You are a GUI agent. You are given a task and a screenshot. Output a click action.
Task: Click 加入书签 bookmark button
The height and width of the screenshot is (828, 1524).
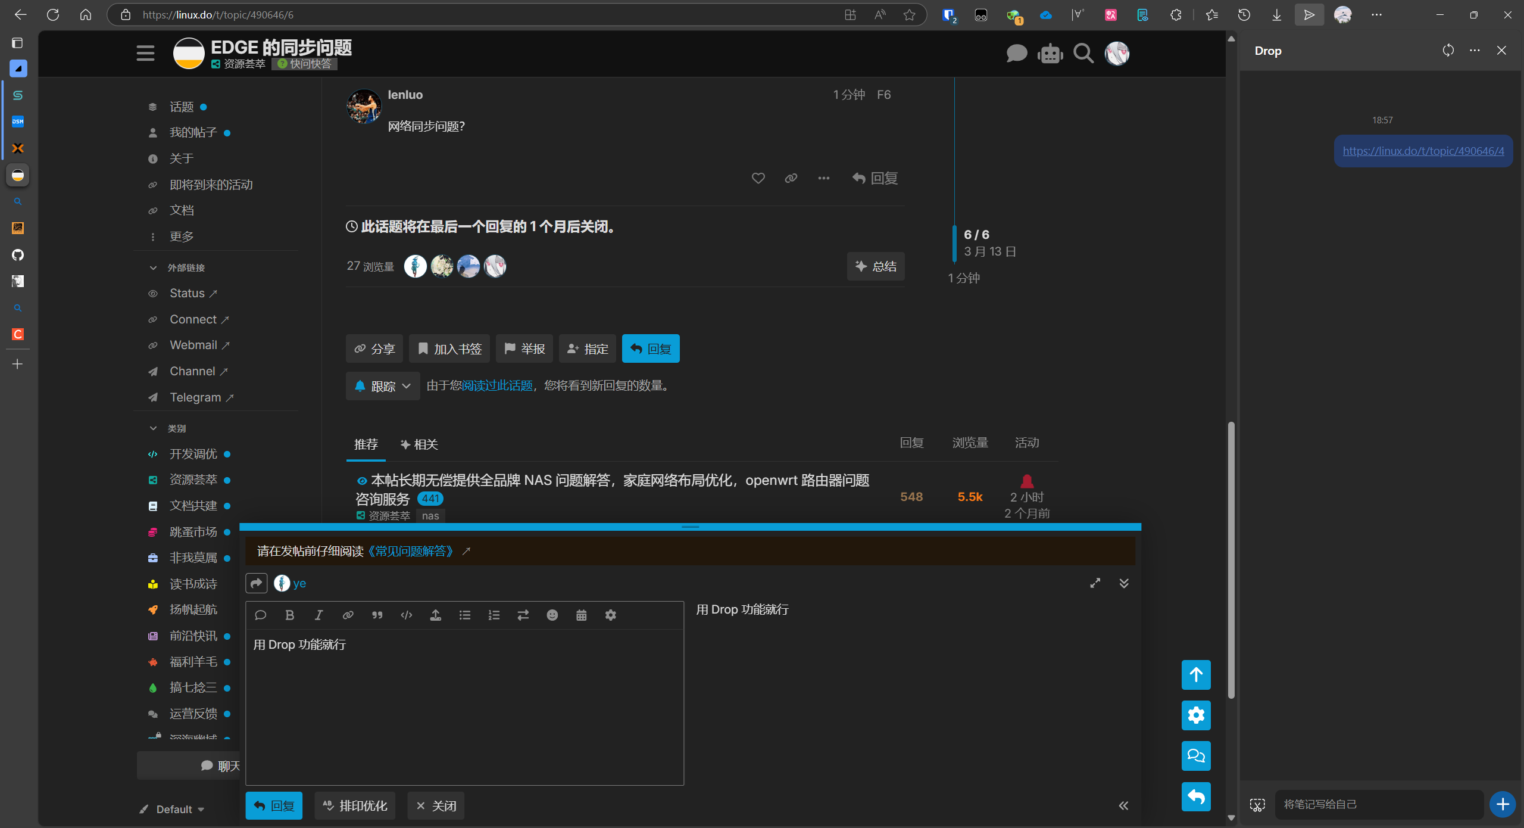(449, 349)
